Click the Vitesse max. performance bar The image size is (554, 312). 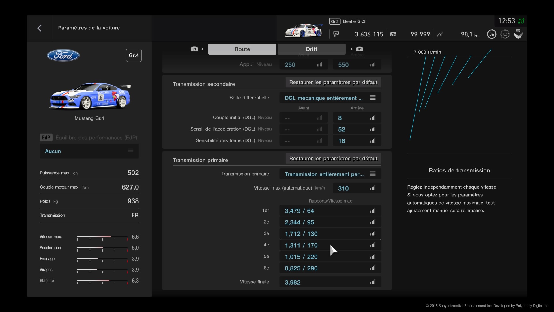click(102, 237)
